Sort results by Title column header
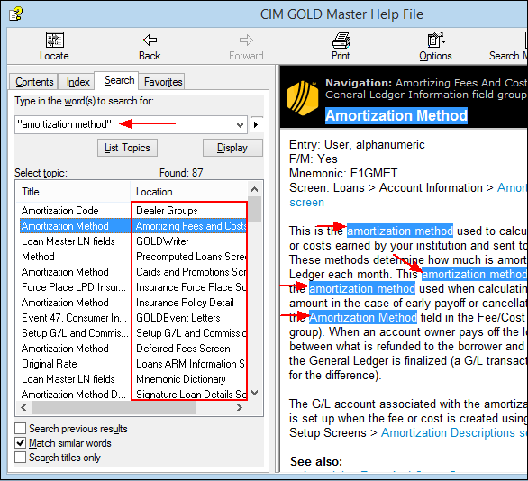528x481 pixels. click(73, 192)
